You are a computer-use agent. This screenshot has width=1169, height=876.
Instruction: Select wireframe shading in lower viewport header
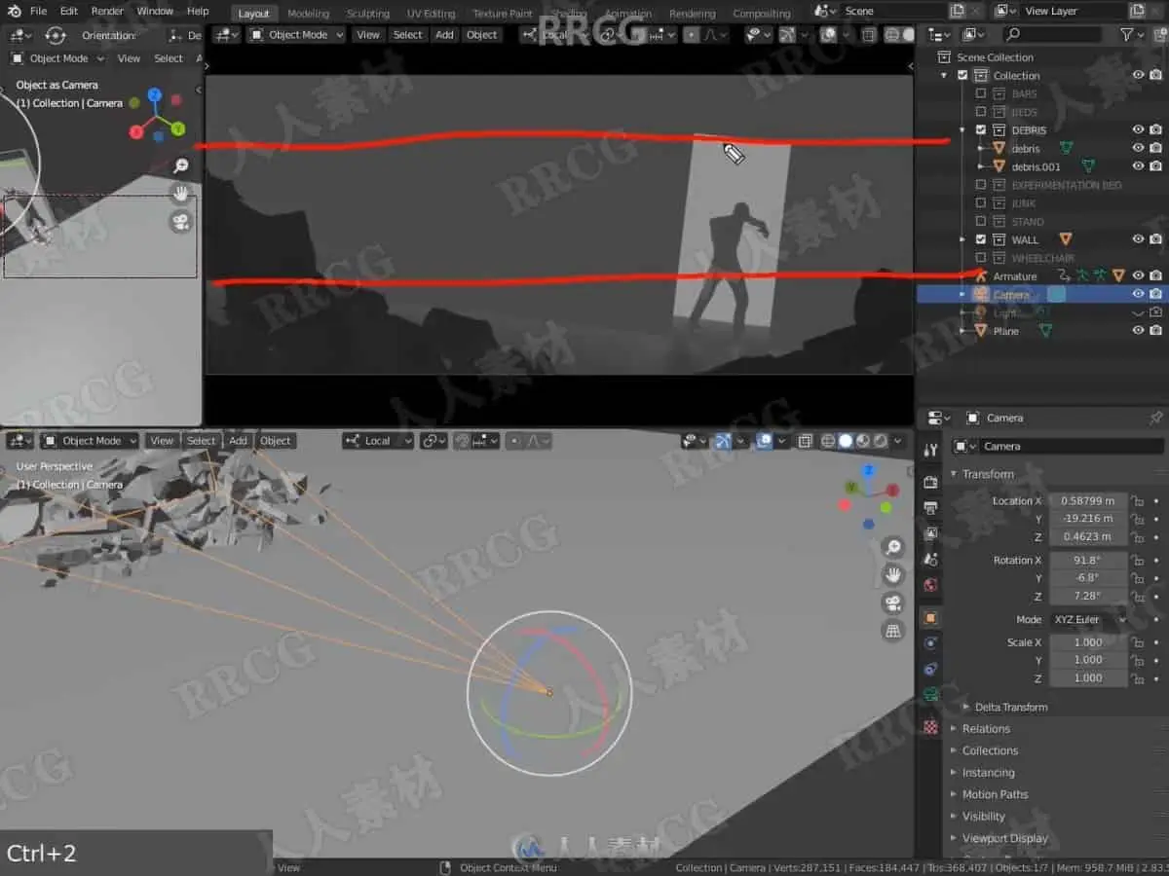828,441
